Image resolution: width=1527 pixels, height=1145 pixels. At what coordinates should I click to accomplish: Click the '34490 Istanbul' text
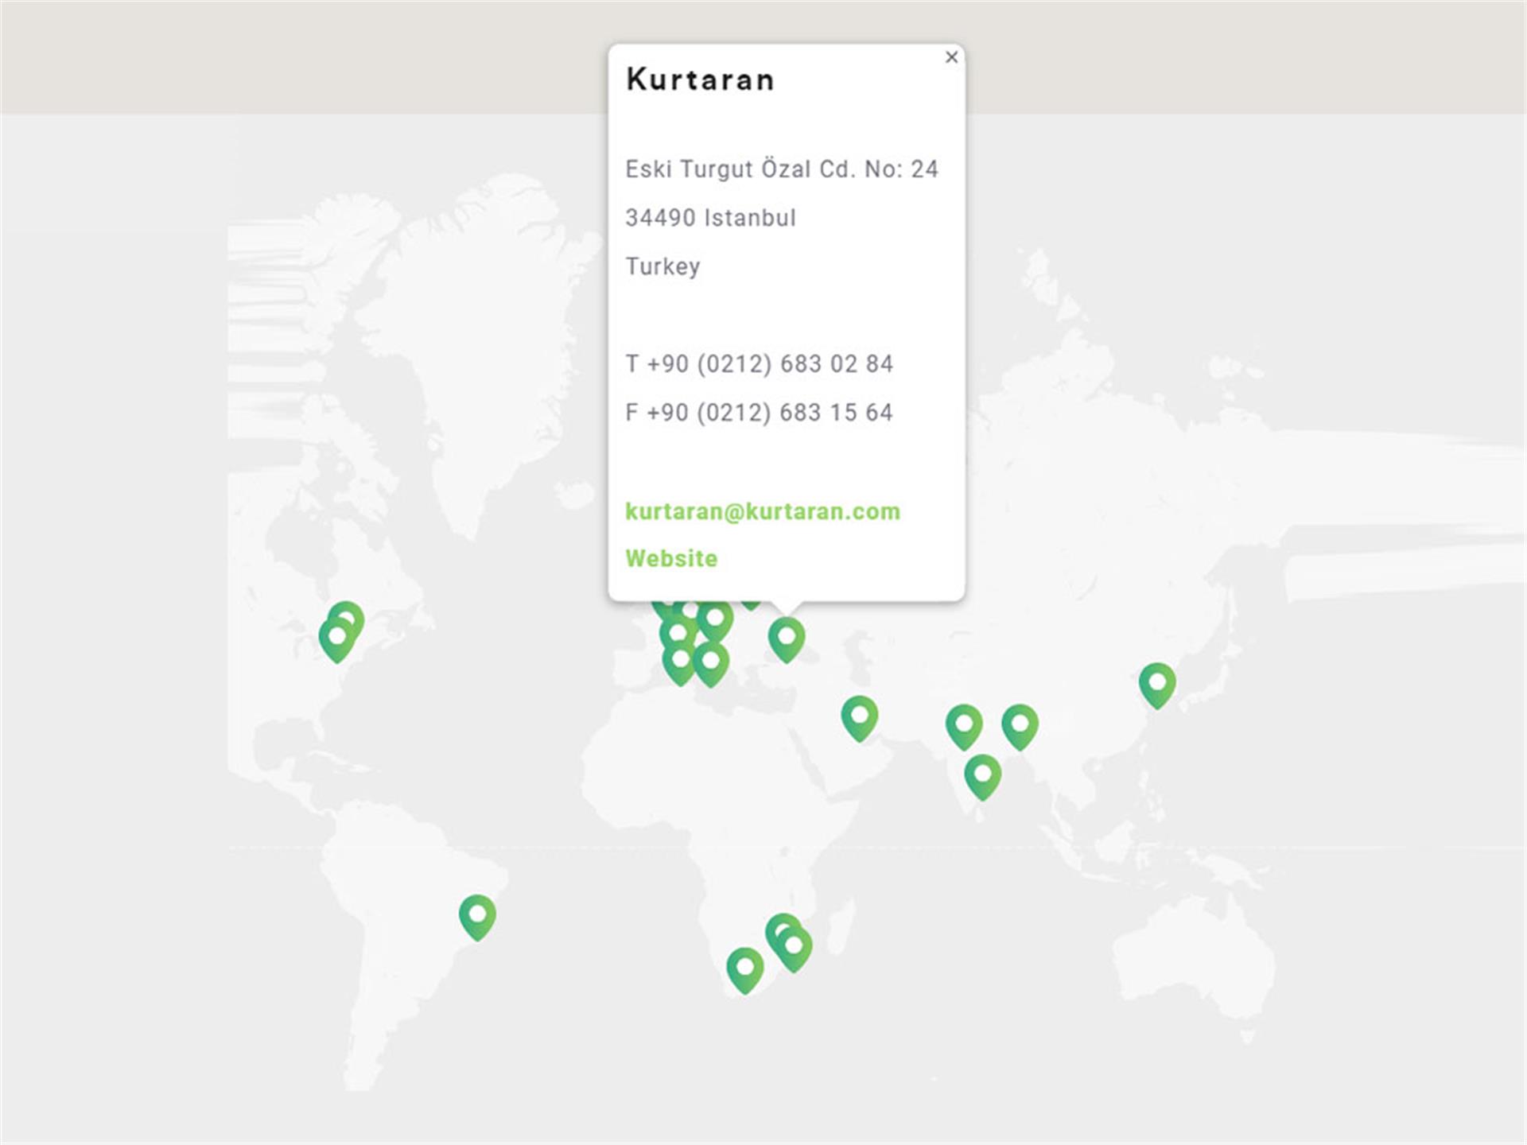coord(710,217)
